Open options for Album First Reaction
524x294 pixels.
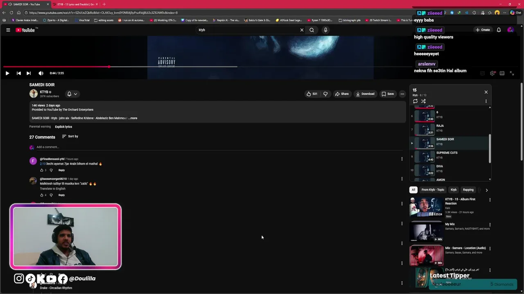pos(490,200)
